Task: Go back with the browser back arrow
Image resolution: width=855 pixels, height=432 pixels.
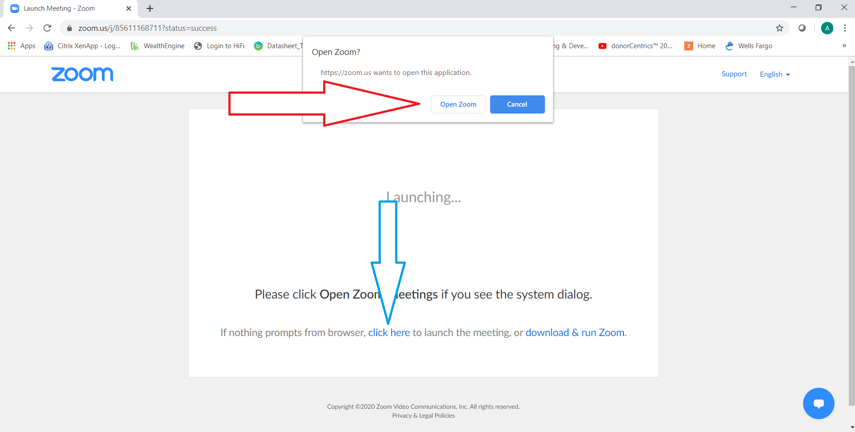Action: [12, 28]
